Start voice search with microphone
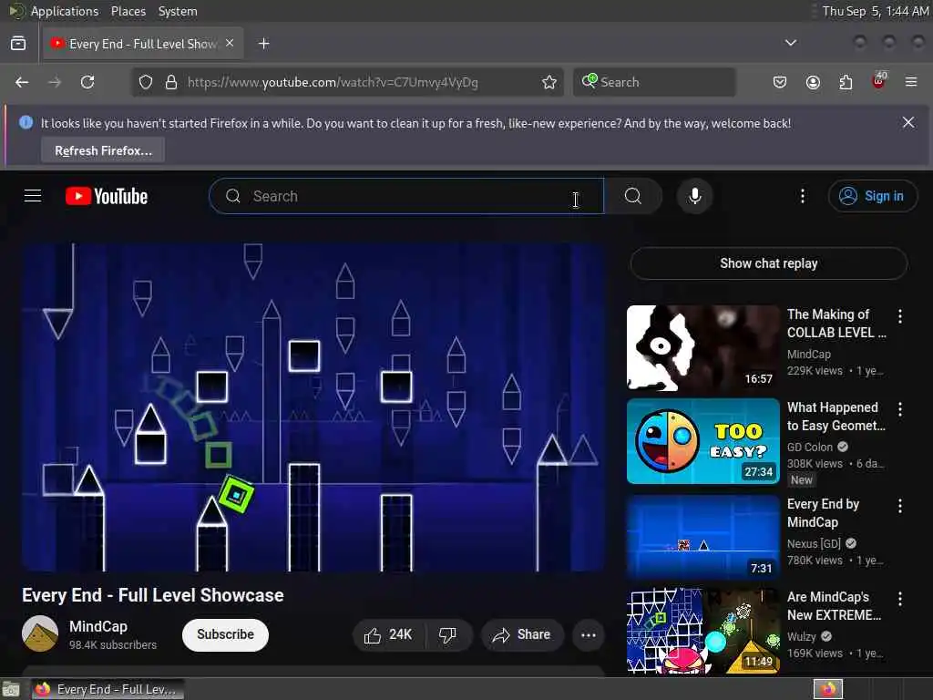 tap(694, 196)
